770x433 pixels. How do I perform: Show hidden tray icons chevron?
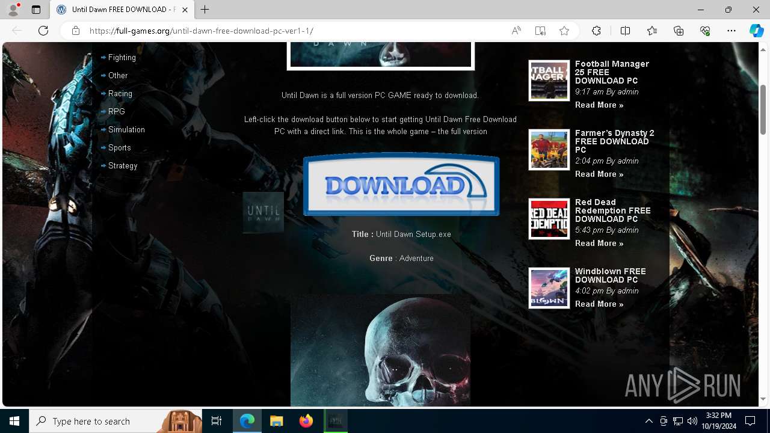[648, 421]
